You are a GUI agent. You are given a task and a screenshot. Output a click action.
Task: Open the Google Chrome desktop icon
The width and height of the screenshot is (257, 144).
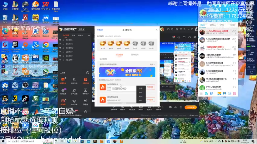(x=46, y=47)
